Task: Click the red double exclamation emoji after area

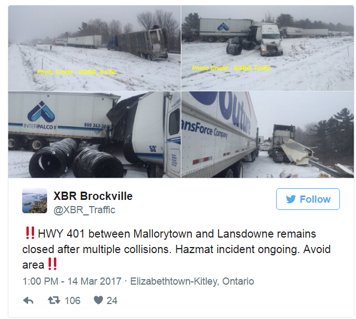Action: (52, 264)
